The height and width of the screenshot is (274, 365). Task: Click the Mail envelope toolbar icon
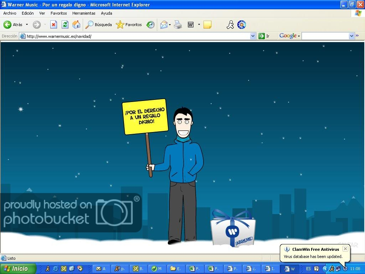coord(164,25)
